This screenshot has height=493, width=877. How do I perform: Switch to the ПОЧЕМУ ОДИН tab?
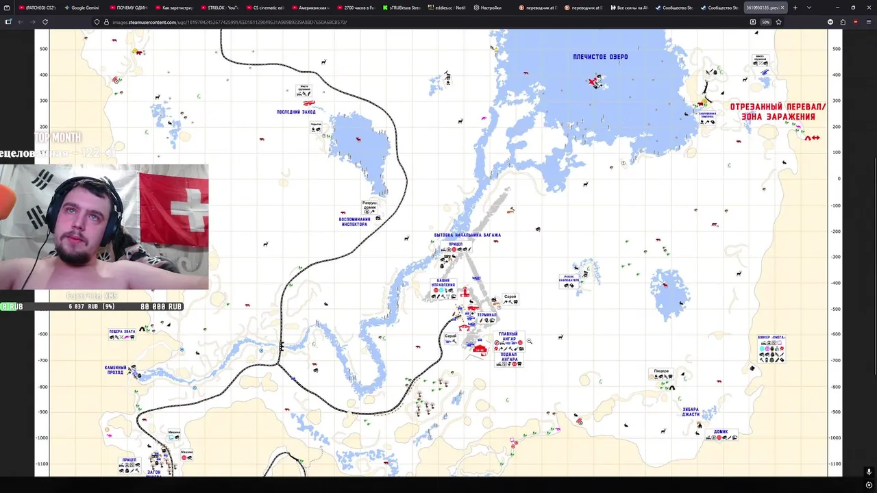(128, 8)
